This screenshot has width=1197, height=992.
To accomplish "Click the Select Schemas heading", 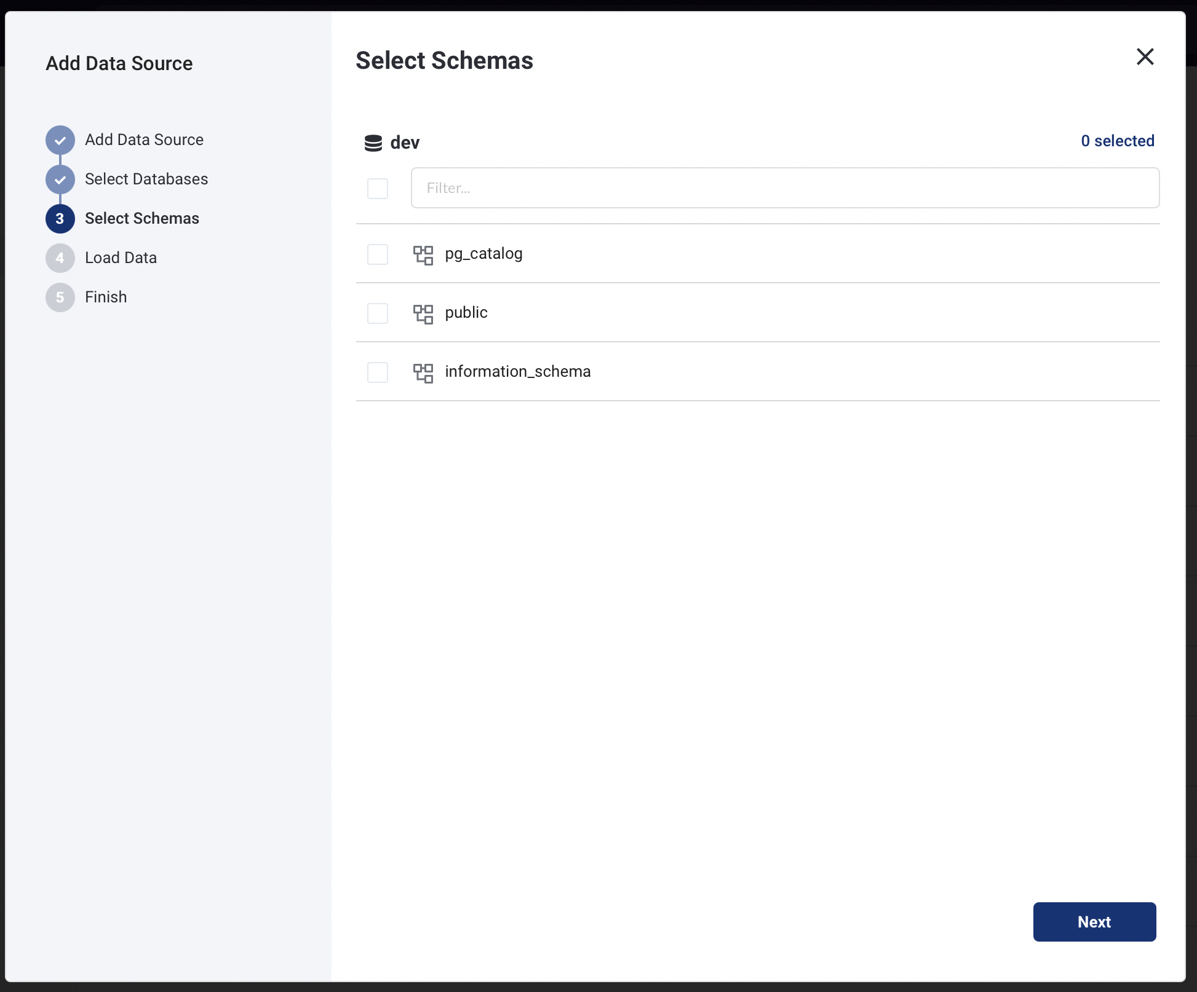I will (444, 61).
